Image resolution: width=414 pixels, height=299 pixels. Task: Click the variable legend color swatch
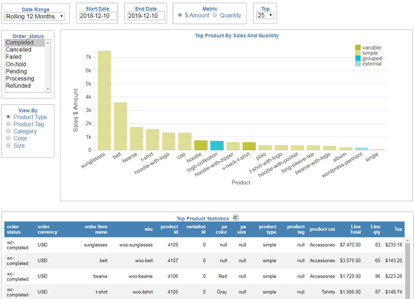358,48
